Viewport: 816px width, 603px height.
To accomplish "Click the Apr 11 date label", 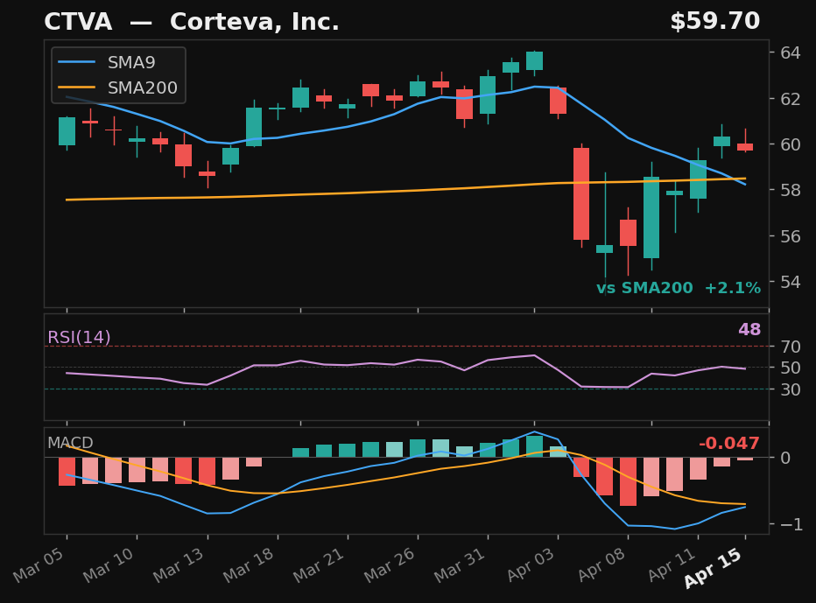I will [672, 565].
